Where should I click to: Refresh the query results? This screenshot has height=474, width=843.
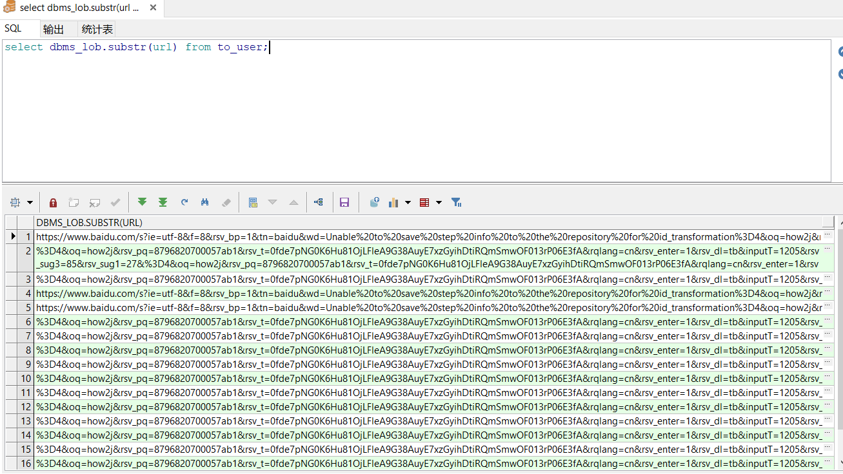[x=184, y=202]
